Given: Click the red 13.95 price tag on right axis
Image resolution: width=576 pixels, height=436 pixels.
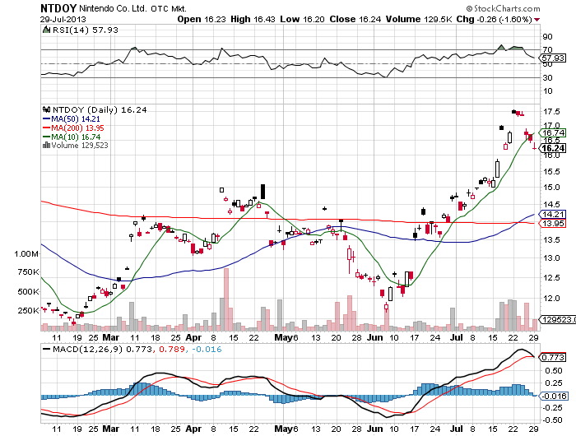Looking at the screenshot, I should click(x=553, y=223).
